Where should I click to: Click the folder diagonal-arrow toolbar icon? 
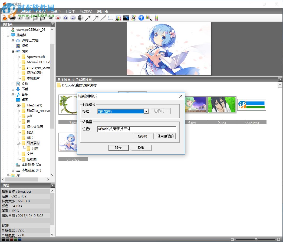tap(51, 18)
